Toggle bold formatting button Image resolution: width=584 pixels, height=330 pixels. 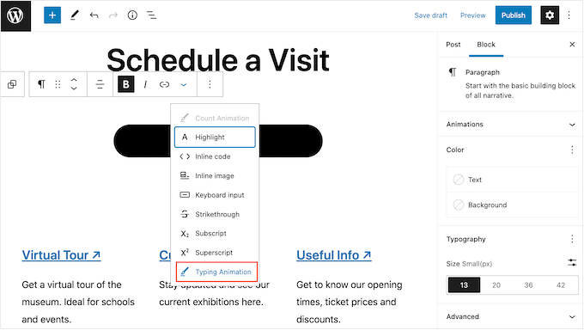tap(126, 84)
